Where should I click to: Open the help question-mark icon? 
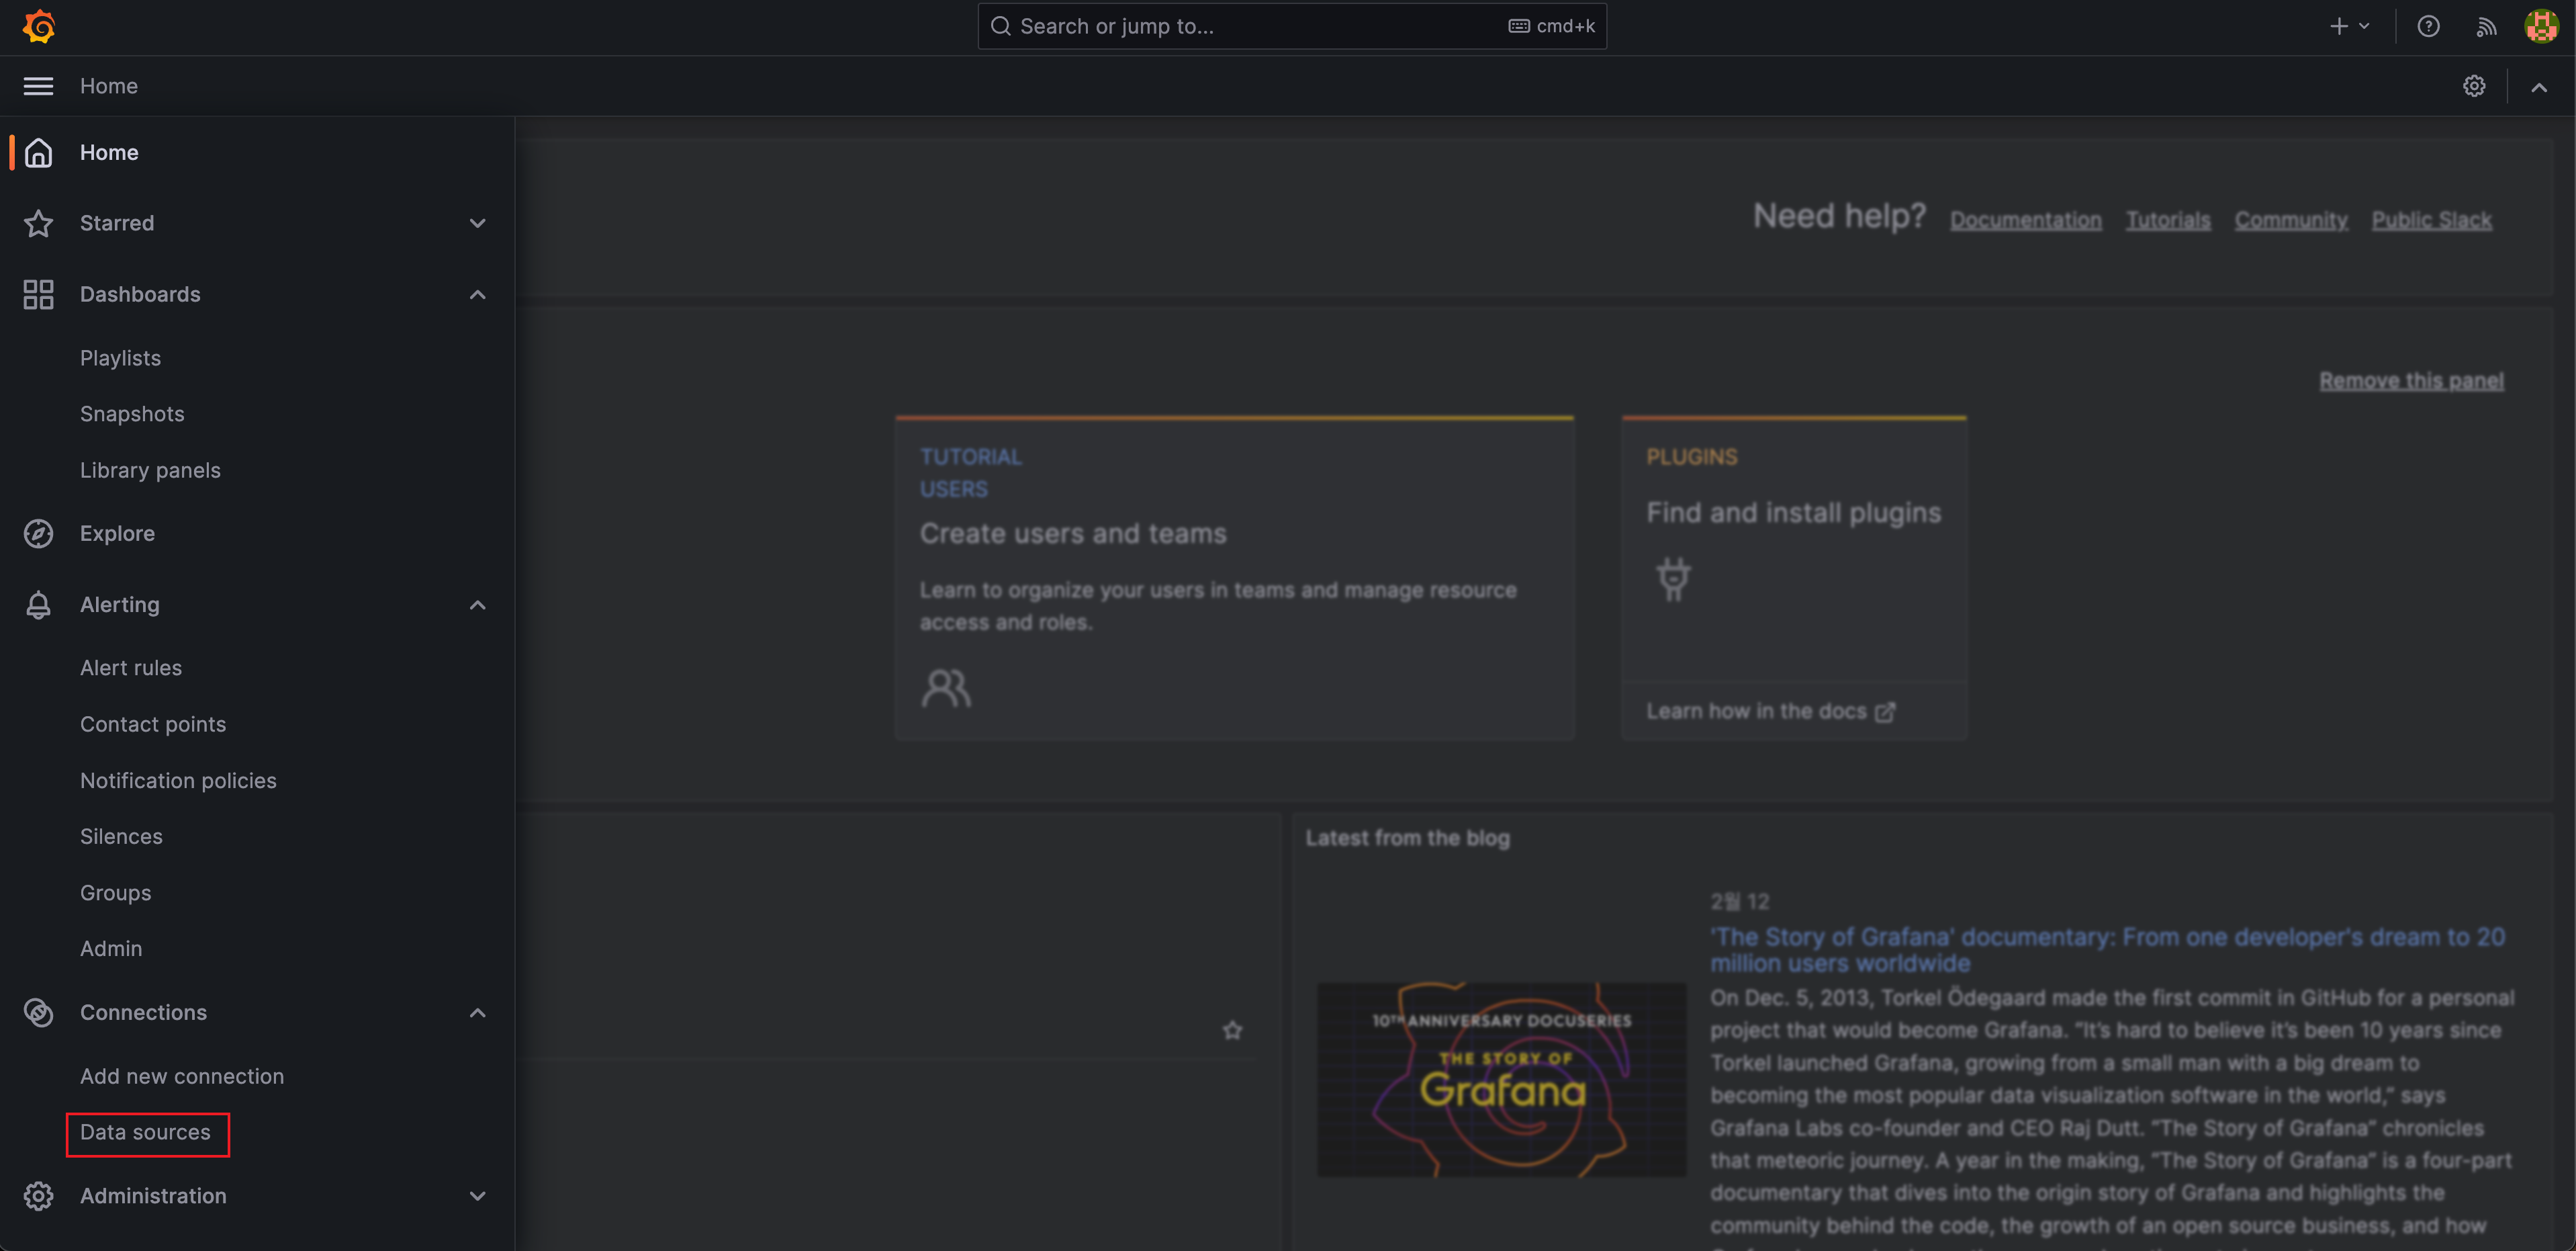click(2428, 26)
